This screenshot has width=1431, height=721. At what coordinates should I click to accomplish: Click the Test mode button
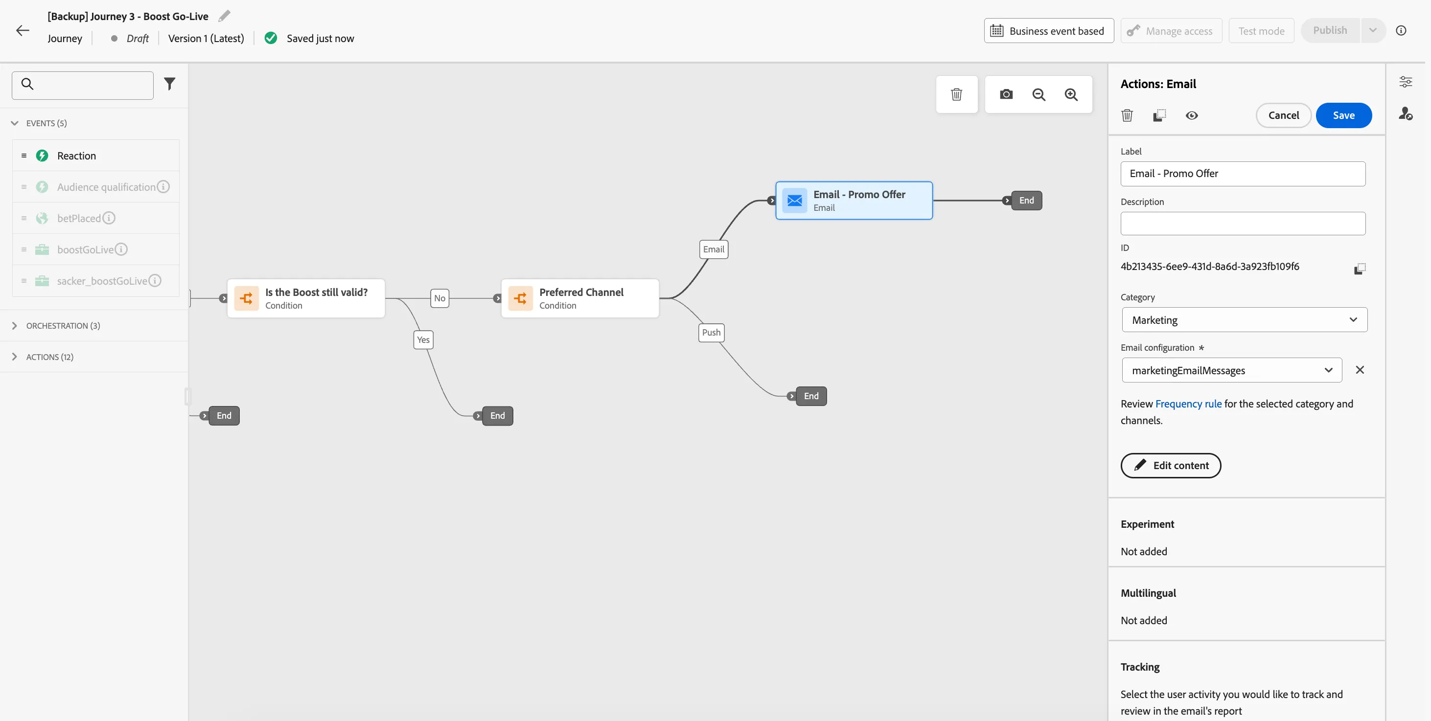[1261, 30]
